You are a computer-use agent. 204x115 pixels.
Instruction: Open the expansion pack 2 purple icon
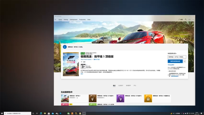pos(120,98)
